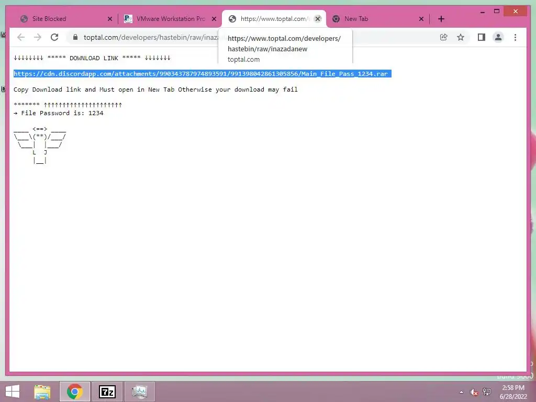Close the Chrome window
Viewport: 536px width, 402px height.
(516, 12)
